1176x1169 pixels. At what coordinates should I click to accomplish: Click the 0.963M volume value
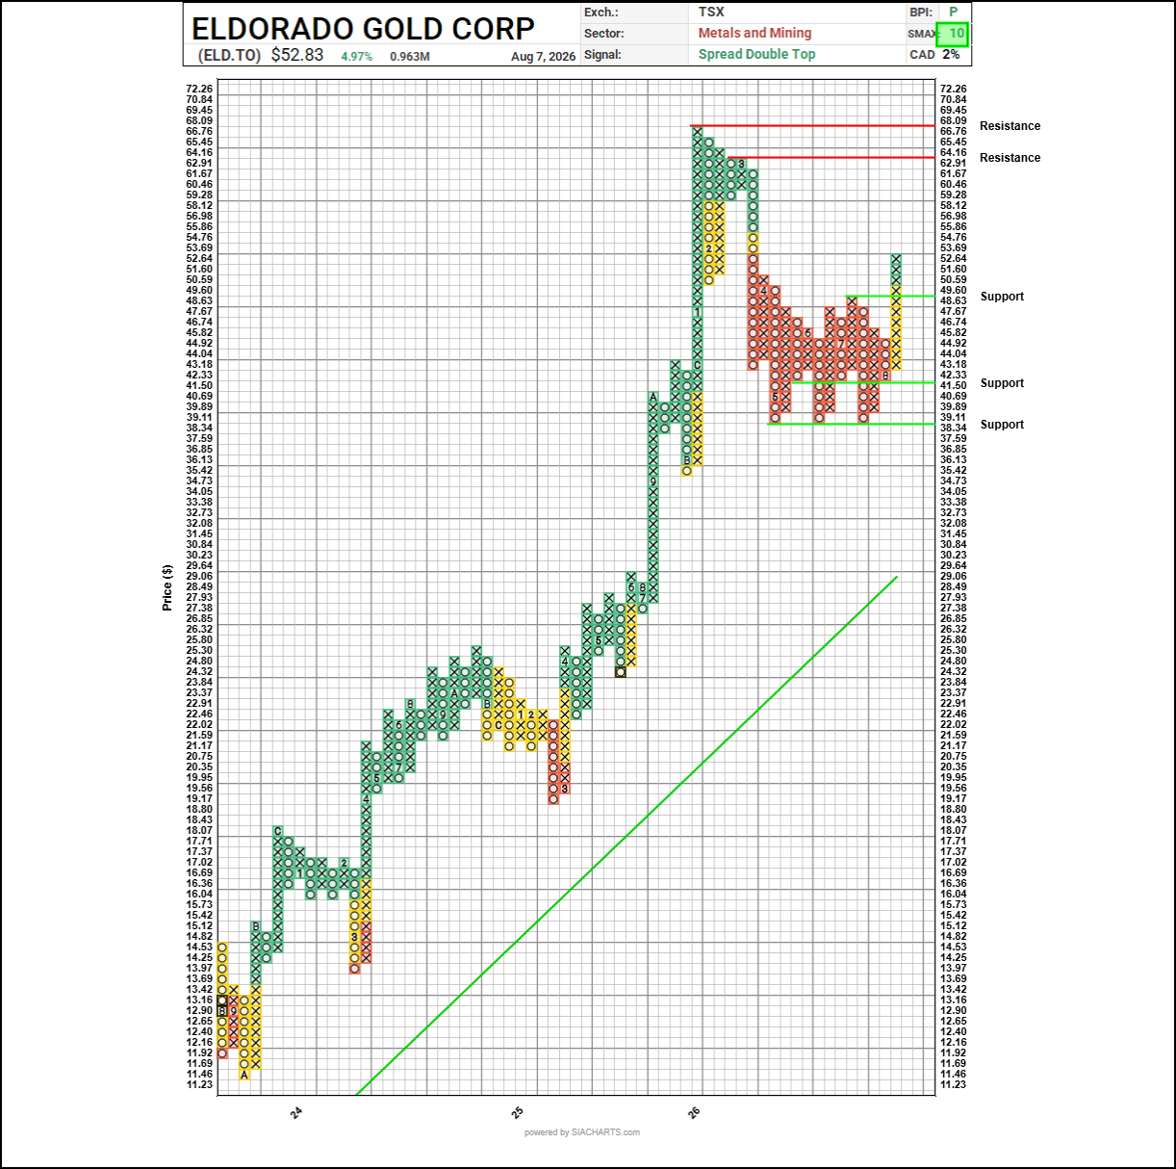[x=410, y=57]
